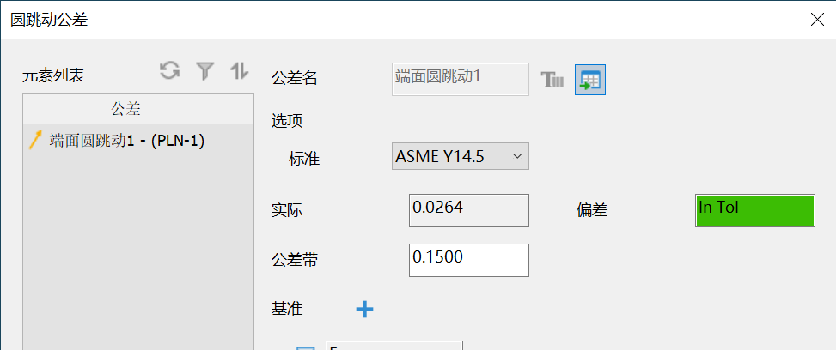
Task: Click the blank area of the element list
Action: [137, 249]
